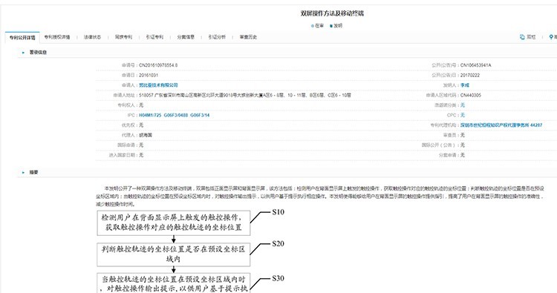
Task: Click the abstract paragraph starting with 本发明公开了
Action: tap(319, 196)
